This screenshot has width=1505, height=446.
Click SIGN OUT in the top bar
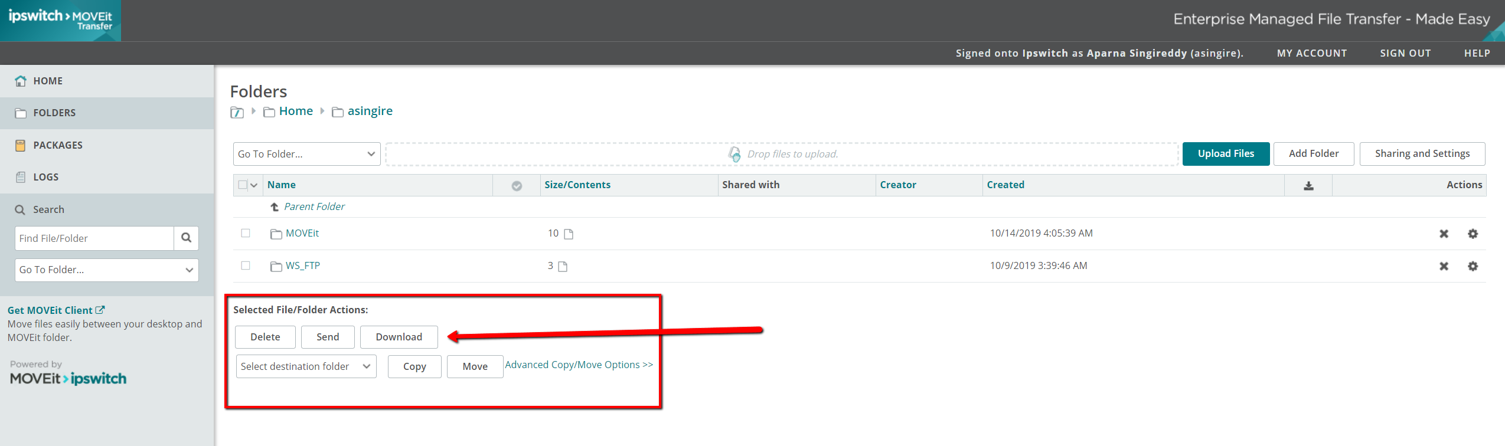(1405, 53)
